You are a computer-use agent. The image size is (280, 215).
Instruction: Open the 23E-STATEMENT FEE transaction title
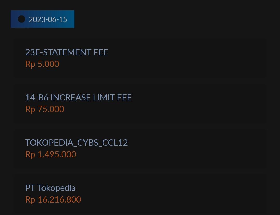click(x=67, y=52)
